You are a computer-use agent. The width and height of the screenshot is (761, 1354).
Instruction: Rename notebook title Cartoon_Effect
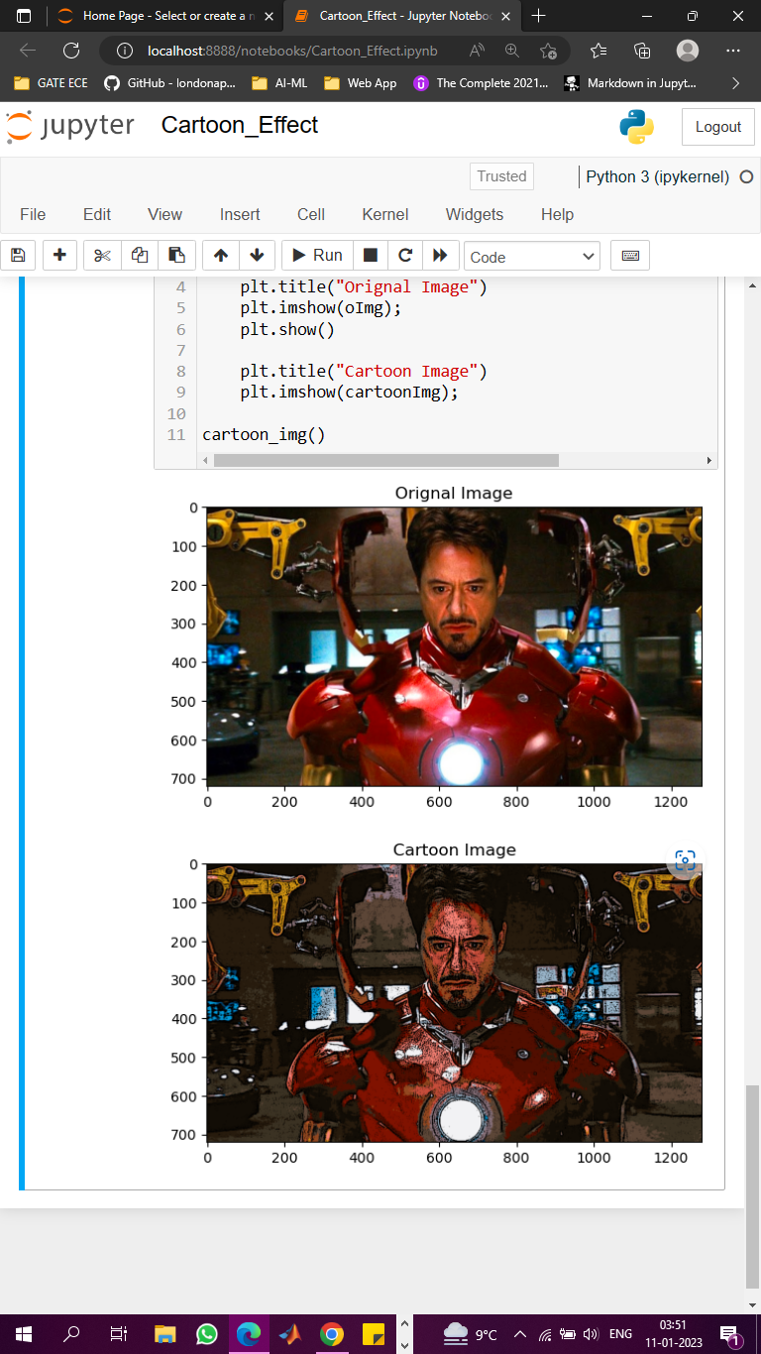[240, 125]
